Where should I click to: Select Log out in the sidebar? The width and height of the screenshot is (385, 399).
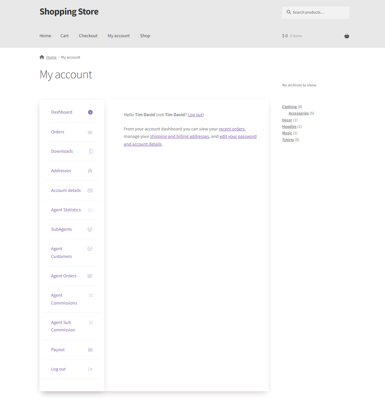[x=72, y=369]
